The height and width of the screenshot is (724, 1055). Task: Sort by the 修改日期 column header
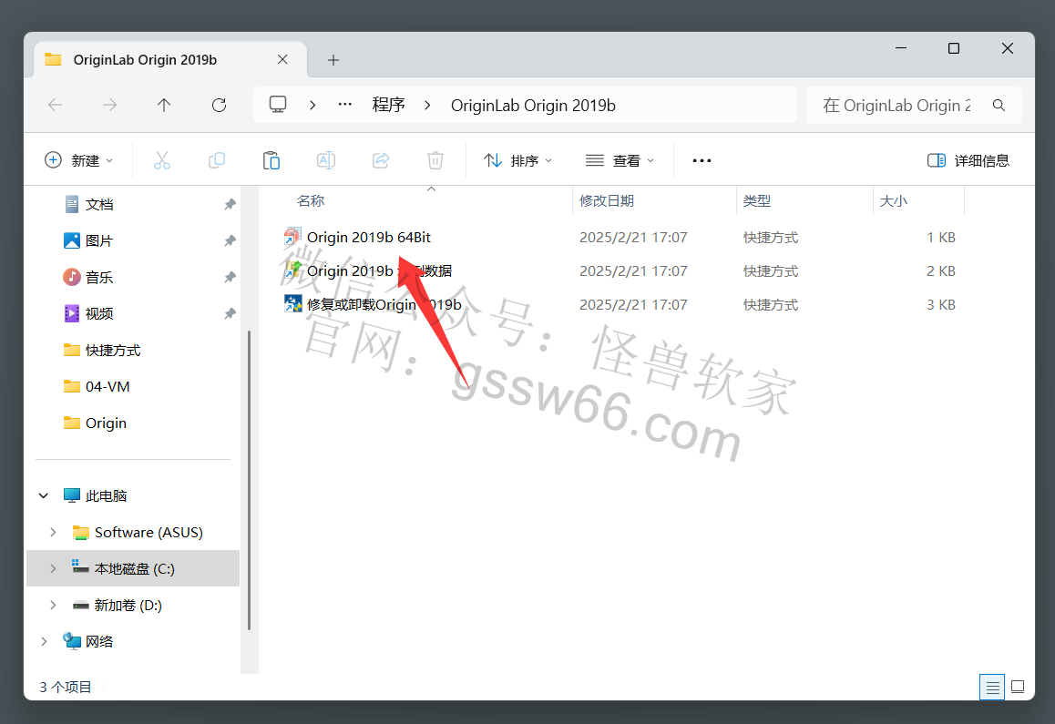click(x=606, y=200)
